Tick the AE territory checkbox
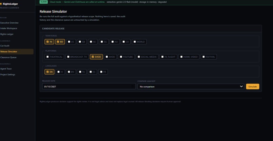Image resolution: width=273 pixels, height=141 pixels. (x=91, y=42)
